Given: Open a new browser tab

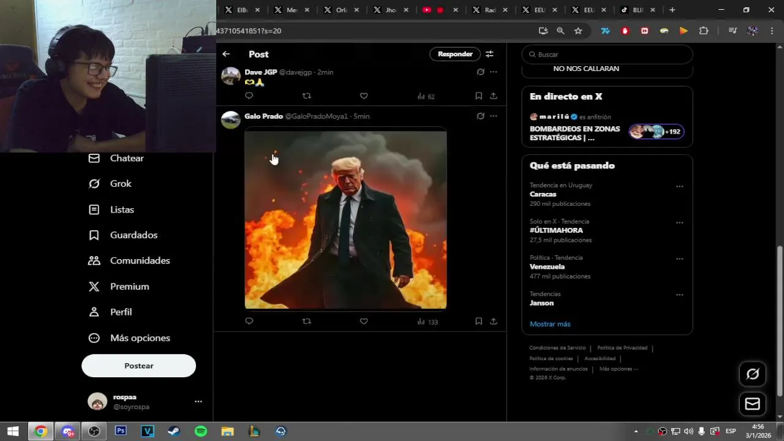Looking at the screenshot, I should click(672, 10).
